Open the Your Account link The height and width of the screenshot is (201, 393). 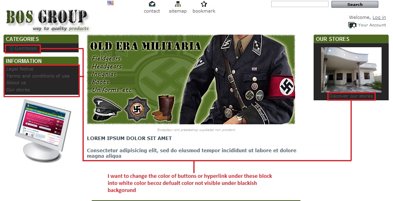(372, 25)
